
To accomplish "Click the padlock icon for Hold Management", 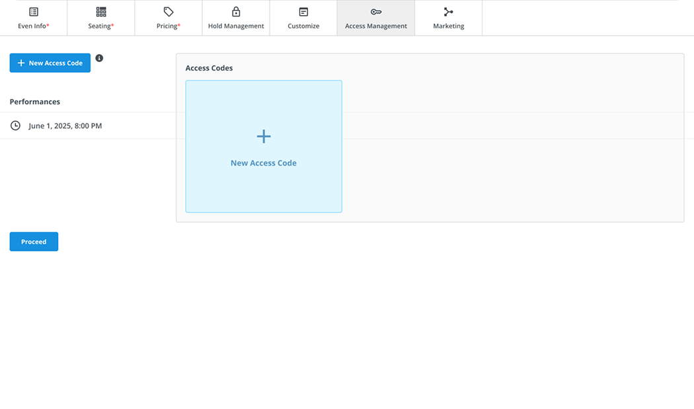I will click(236, 12).
